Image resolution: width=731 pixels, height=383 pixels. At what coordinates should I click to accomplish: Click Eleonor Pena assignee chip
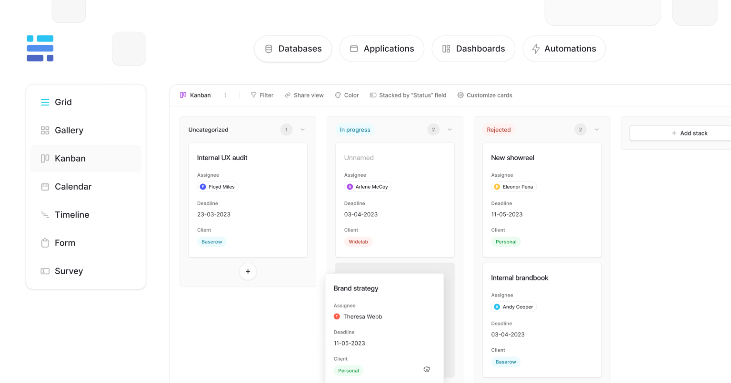pos(514,187)
